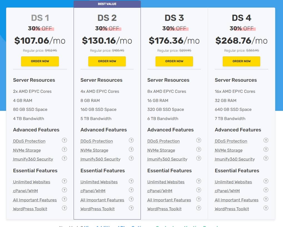Click the Best Value banner on DS 2

(107, 4)
